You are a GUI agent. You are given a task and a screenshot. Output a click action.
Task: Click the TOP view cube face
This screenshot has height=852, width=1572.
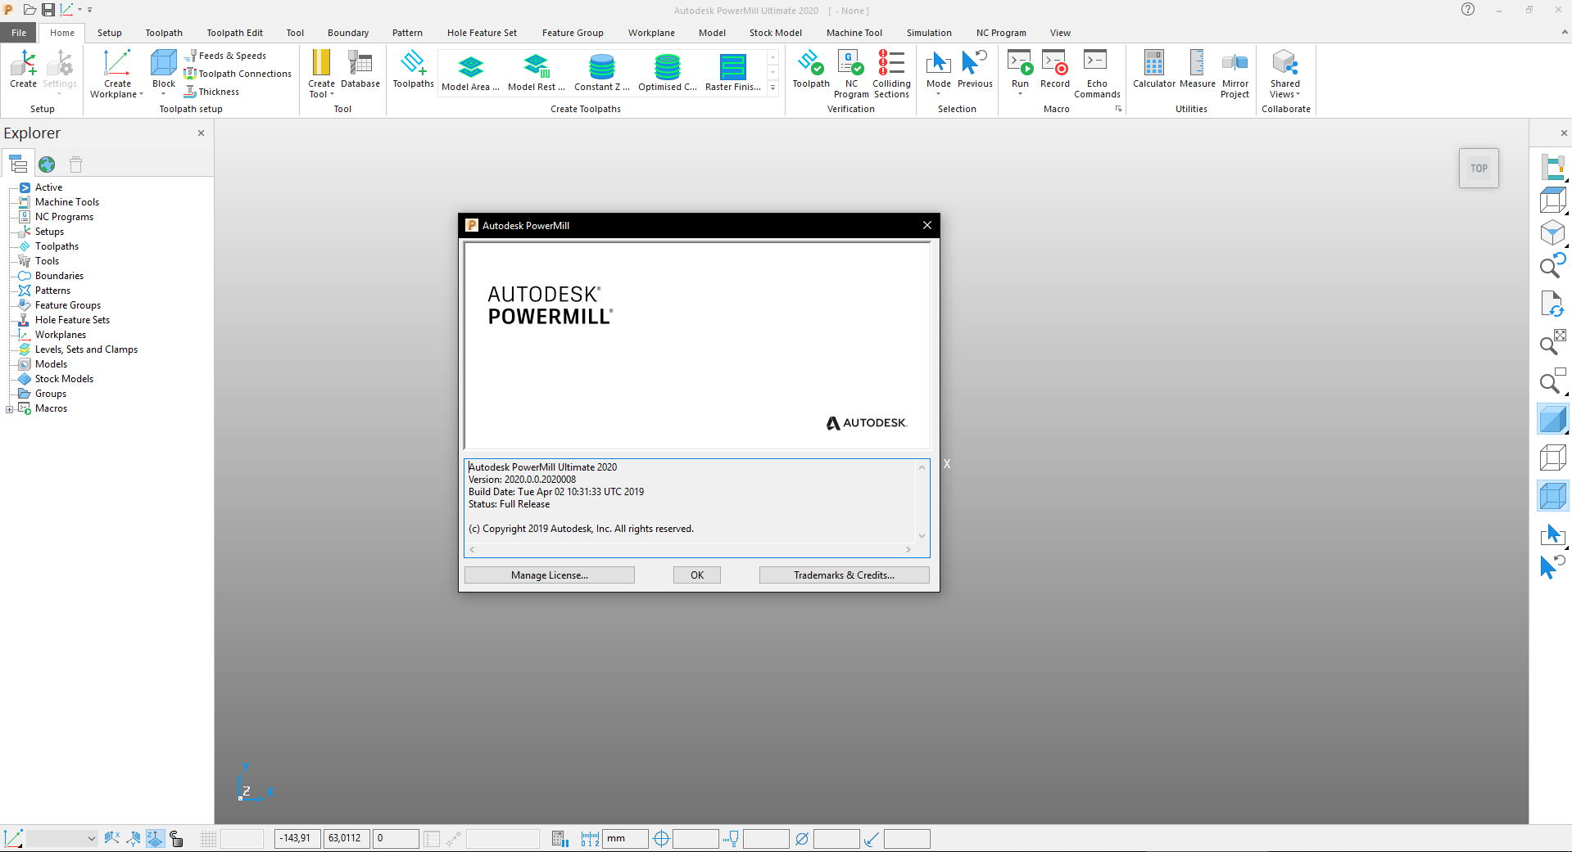1479,168
